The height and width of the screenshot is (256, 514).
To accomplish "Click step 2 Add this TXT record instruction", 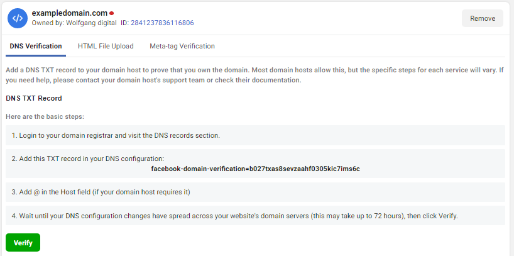I will 87,159.
